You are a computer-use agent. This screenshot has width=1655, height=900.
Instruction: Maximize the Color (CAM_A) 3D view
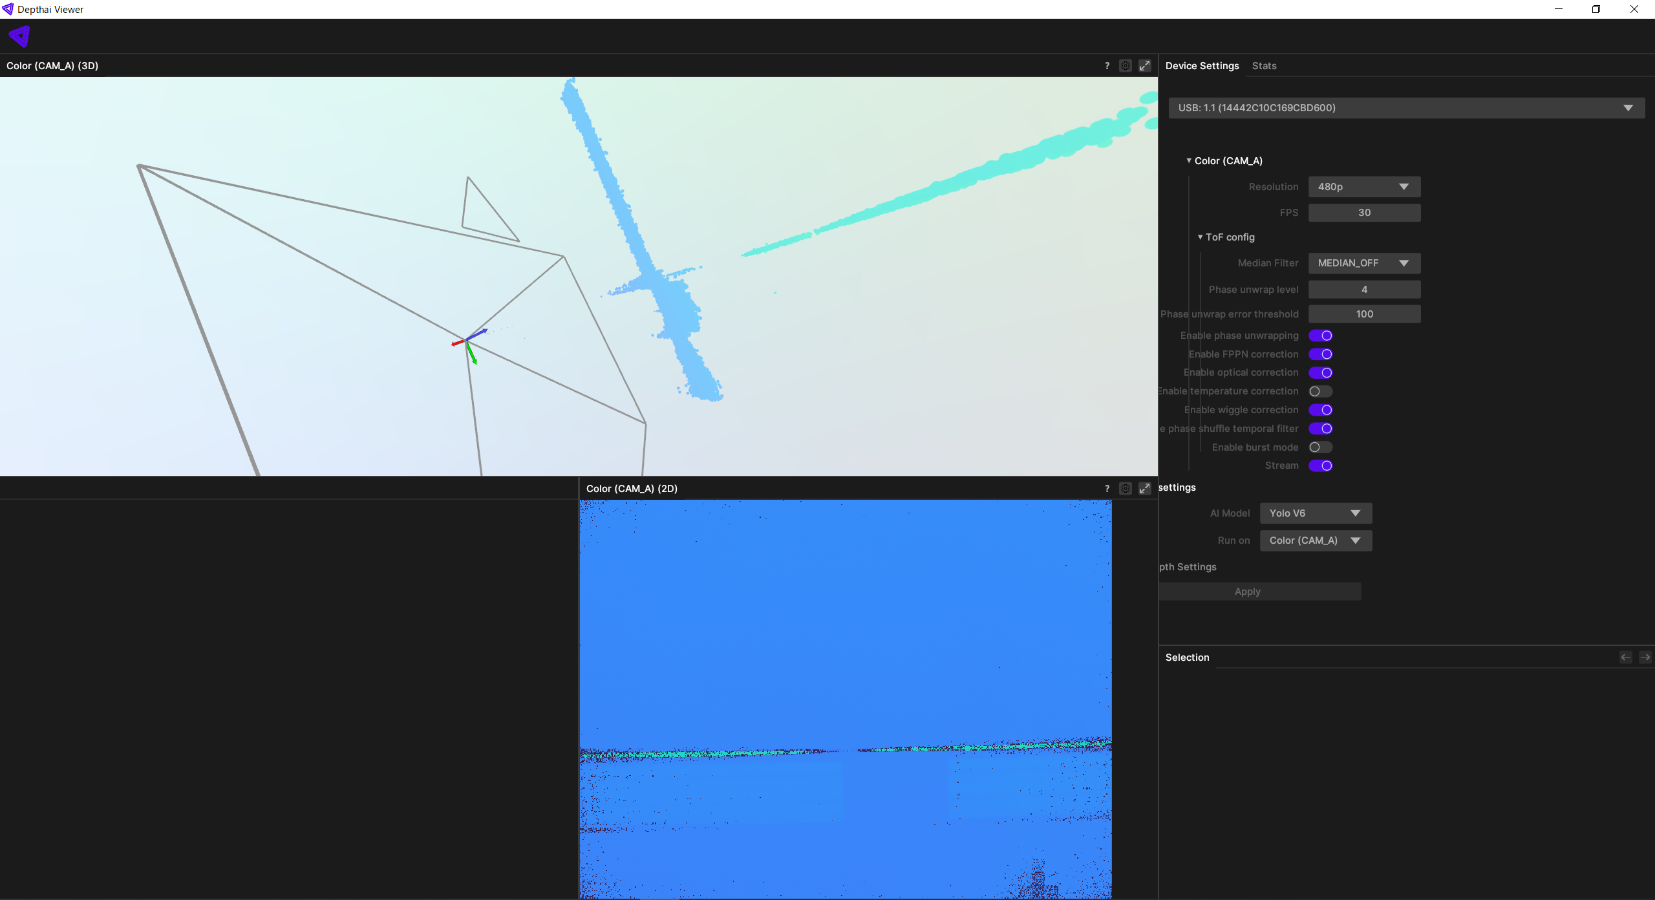tap(1144, 66)
